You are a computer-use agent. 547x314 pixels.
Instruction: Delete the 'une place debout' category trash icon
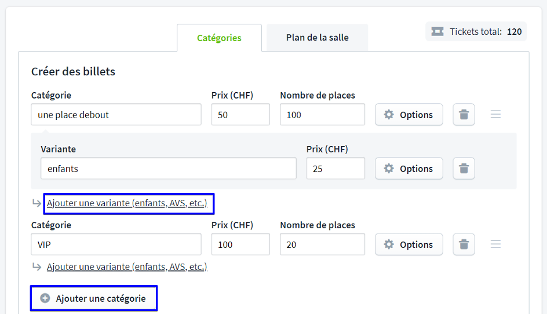point(464,115)
